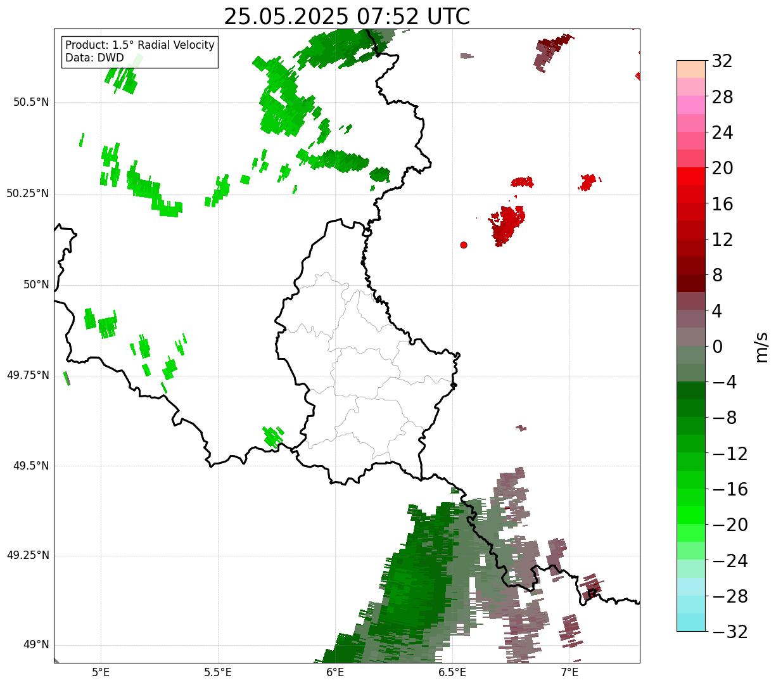Click the 'Product: 1.5° Radial Velocity' legend line

[x=140, y=46]
